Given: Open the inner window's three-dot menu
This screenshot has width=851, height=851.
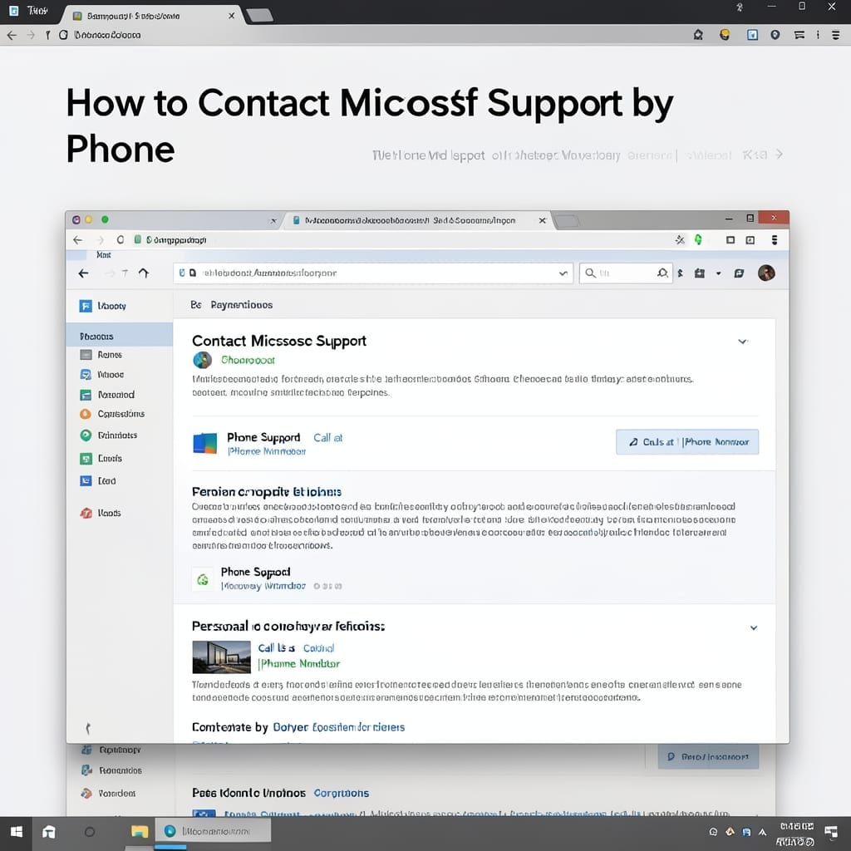Looking at the screenshot, I should click(775, 240).
